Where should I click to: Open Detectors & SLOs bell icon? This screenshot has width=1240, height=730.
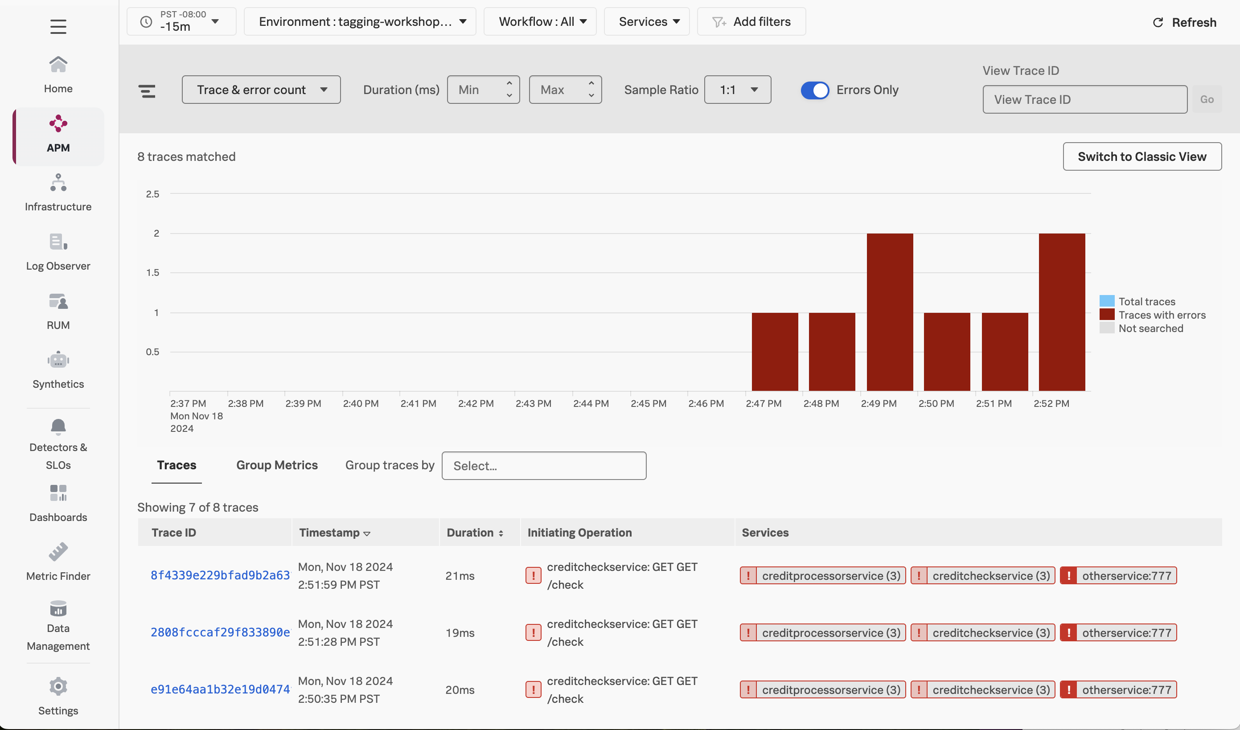tap(58, 427)
